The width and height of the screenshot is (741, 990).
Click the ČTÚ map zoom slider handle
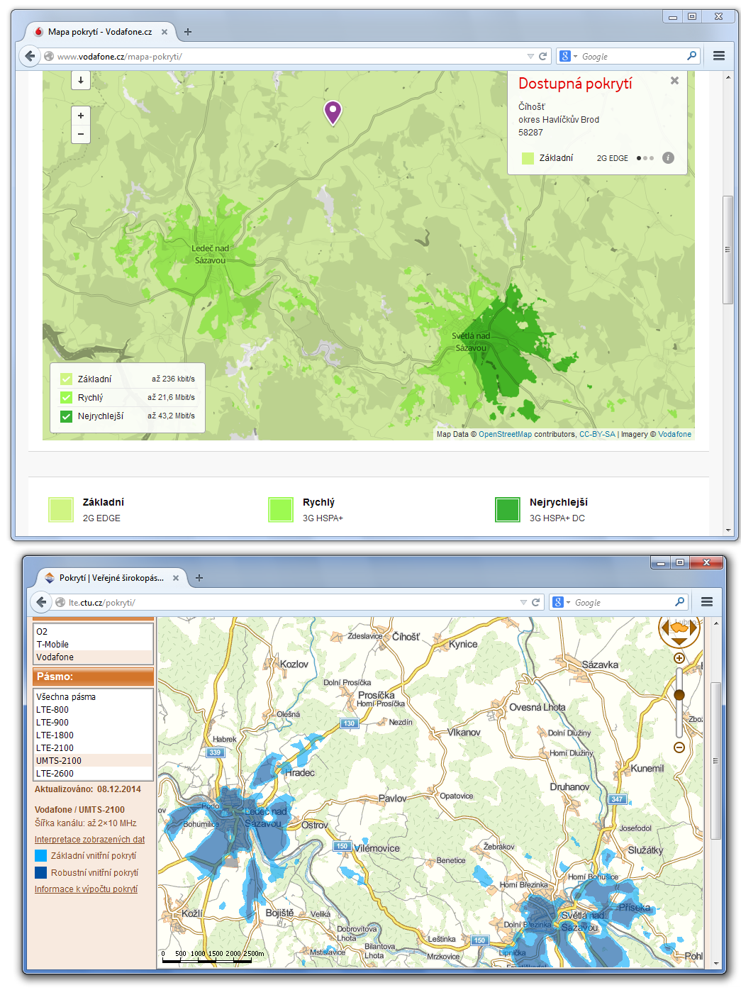[x=679, y=695]
